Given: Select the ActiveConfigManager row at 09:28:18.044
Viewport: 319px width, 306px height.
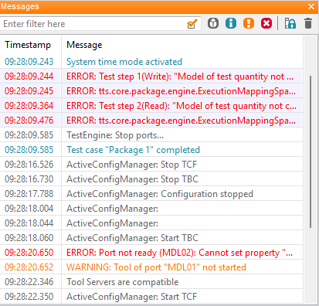Looking at the screenshot, I should coord(151,223).
